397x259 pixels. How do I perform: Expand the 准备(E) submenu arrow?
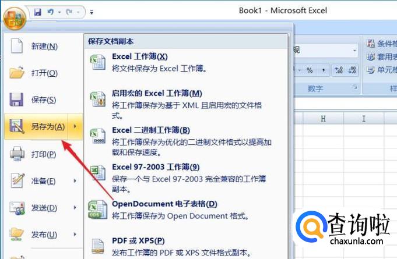coord(75,180)
